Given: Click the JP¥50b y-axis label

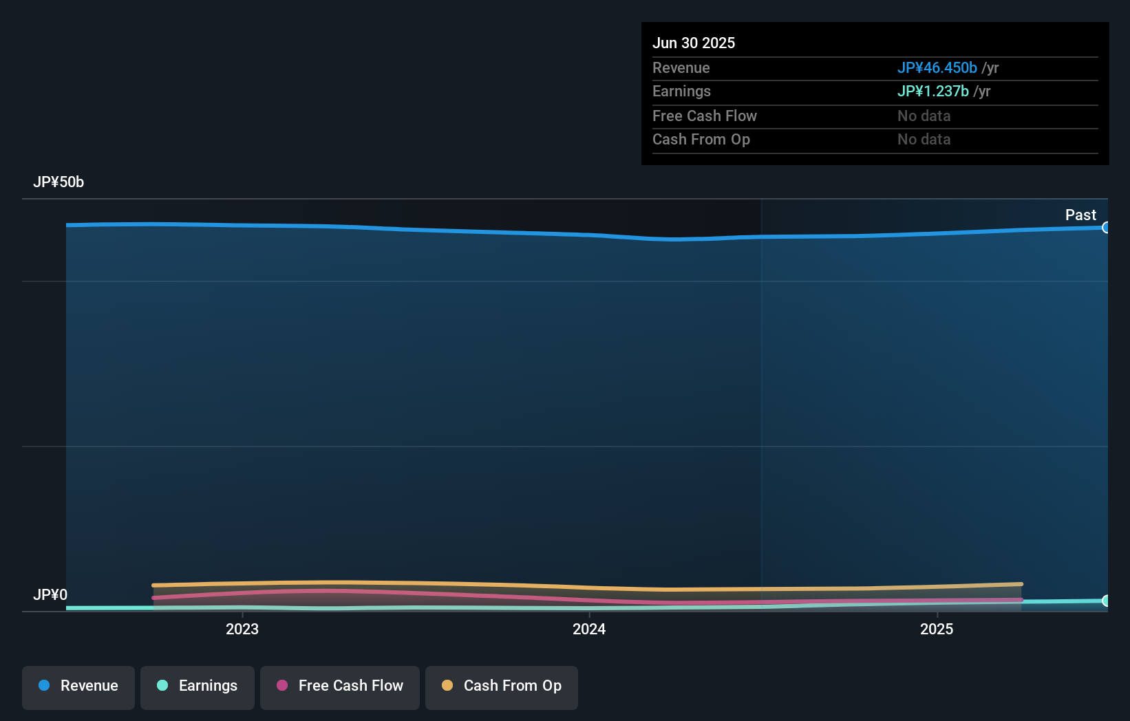Looking at the screenshot, I should click(58, 182).
